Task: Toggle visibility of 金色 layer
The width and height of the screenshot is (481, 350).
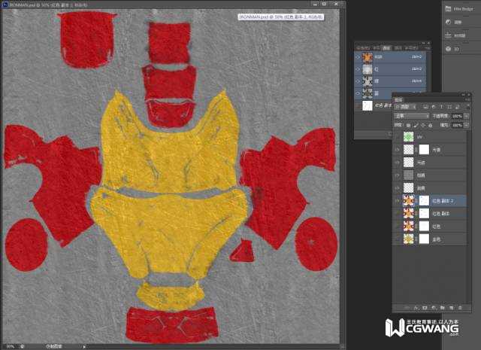Action: click(398, 239)
